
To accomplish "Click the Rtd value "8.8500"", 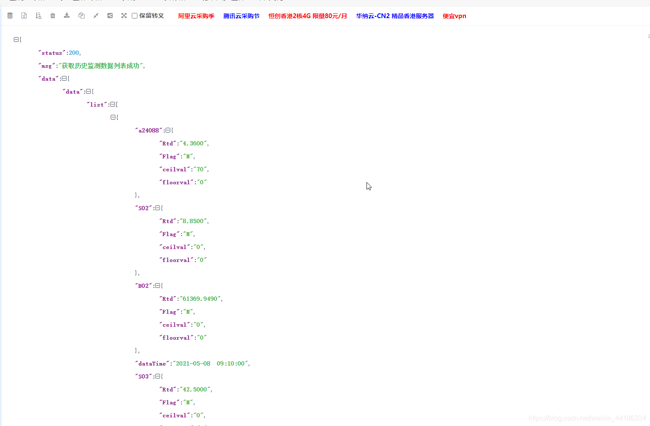I will (193, 221).
